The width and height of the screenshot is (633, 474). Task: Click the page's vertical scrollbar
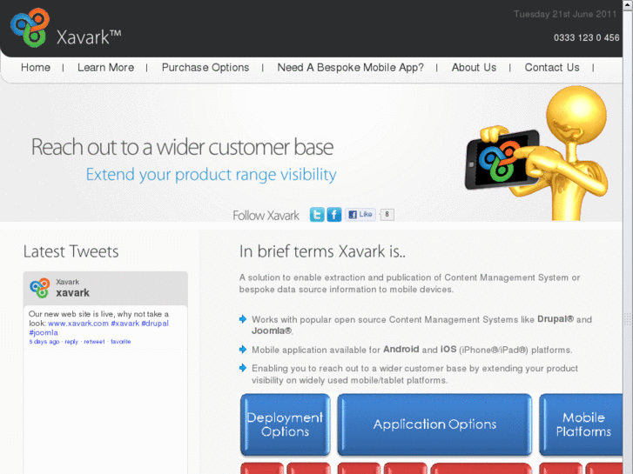click(x=628, y=237)
